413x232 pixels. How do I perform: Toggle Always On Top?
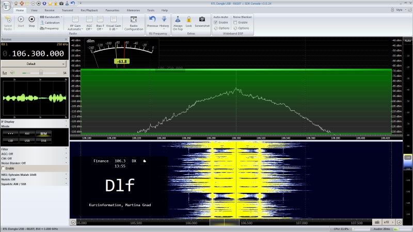point(178,23)
